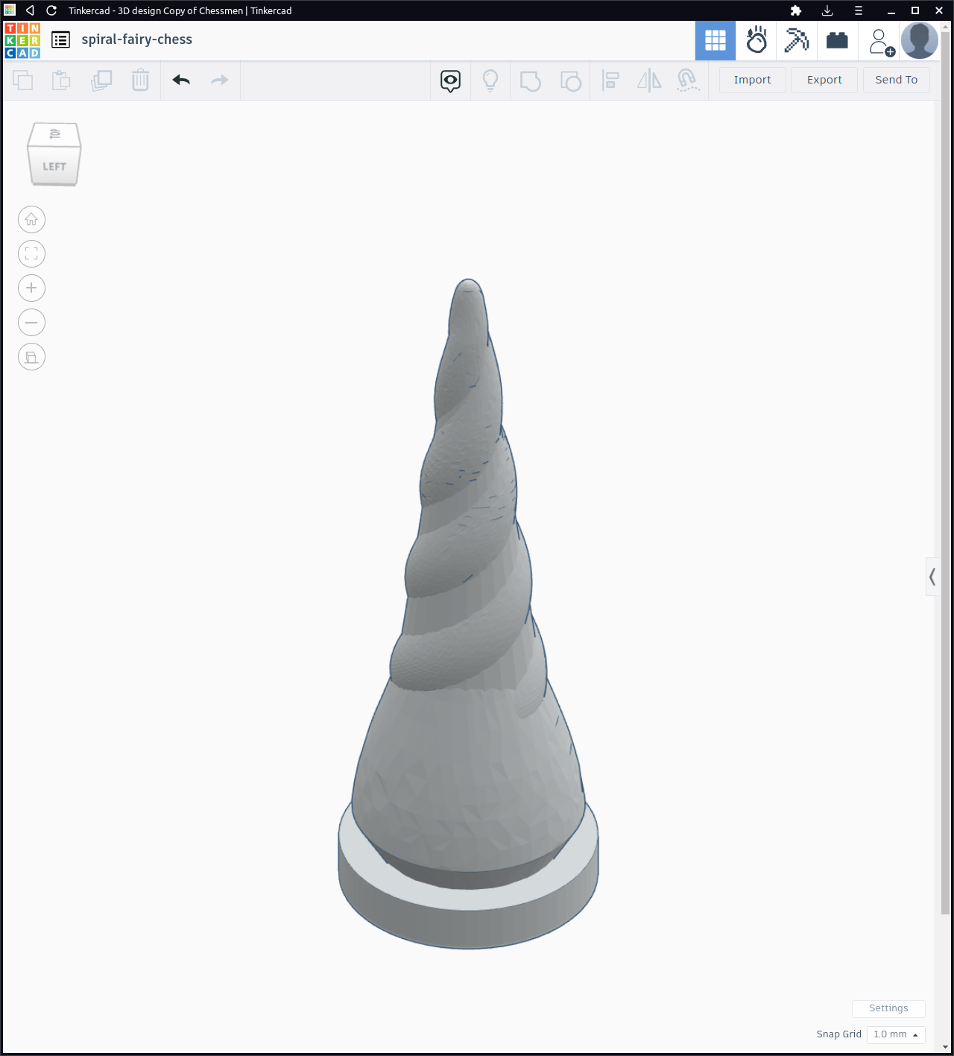Click the Duplicate and repeat tool

(x=101, y=80)
